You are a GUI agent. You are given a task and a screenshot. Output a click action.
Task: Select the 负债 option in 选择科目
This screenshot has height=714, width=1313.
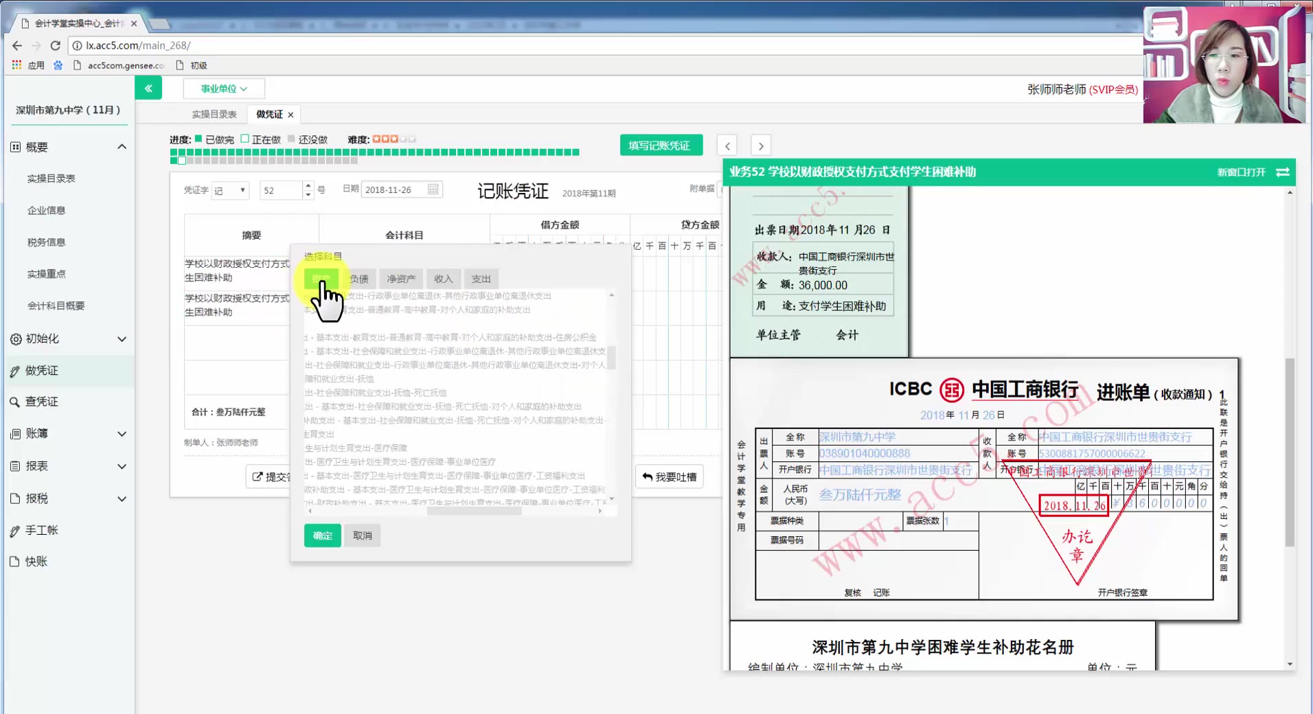point(358,278)
